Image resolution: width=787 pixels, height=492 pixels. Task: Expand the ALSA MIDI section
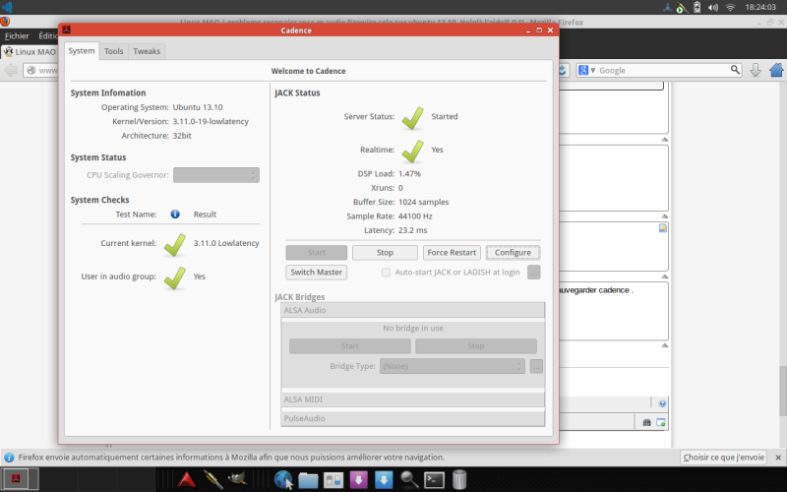click(x=412, y=400)
